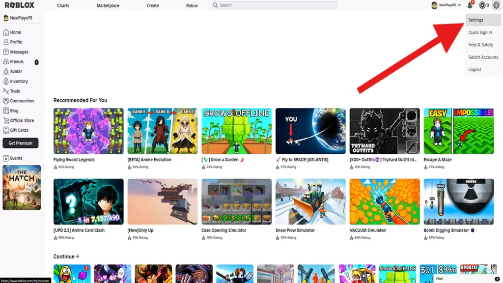Open Fly to SPACE thumbnail
Viewport: 503px width, 283px height.
[310, 131]
